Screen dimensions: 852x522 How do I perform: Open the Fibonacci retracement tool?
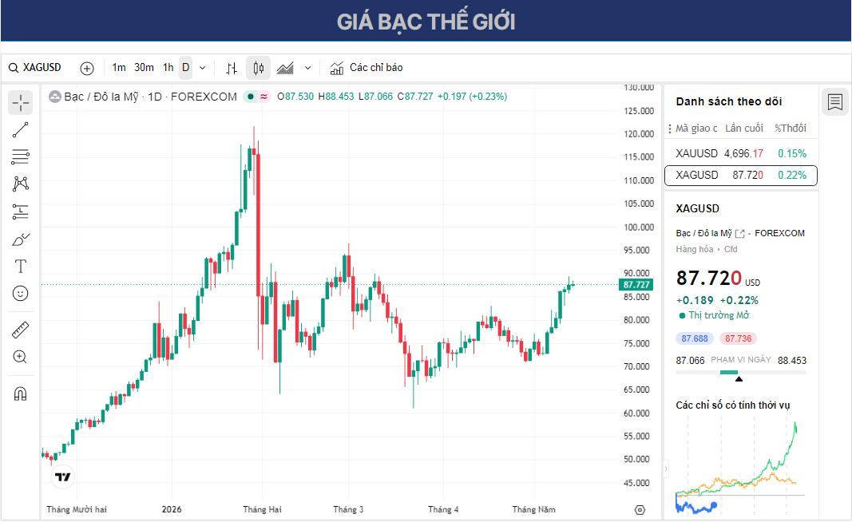click(x=20, y=157)
